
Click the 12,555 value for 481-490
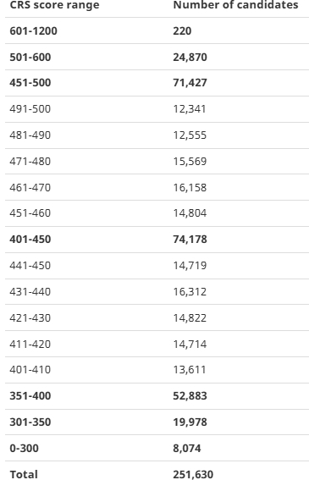coord(190,135)
